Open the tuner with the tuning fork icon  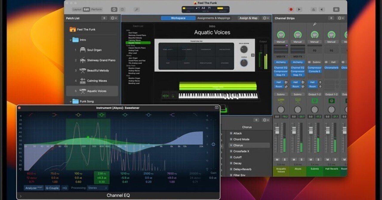[x=137, y=9]
